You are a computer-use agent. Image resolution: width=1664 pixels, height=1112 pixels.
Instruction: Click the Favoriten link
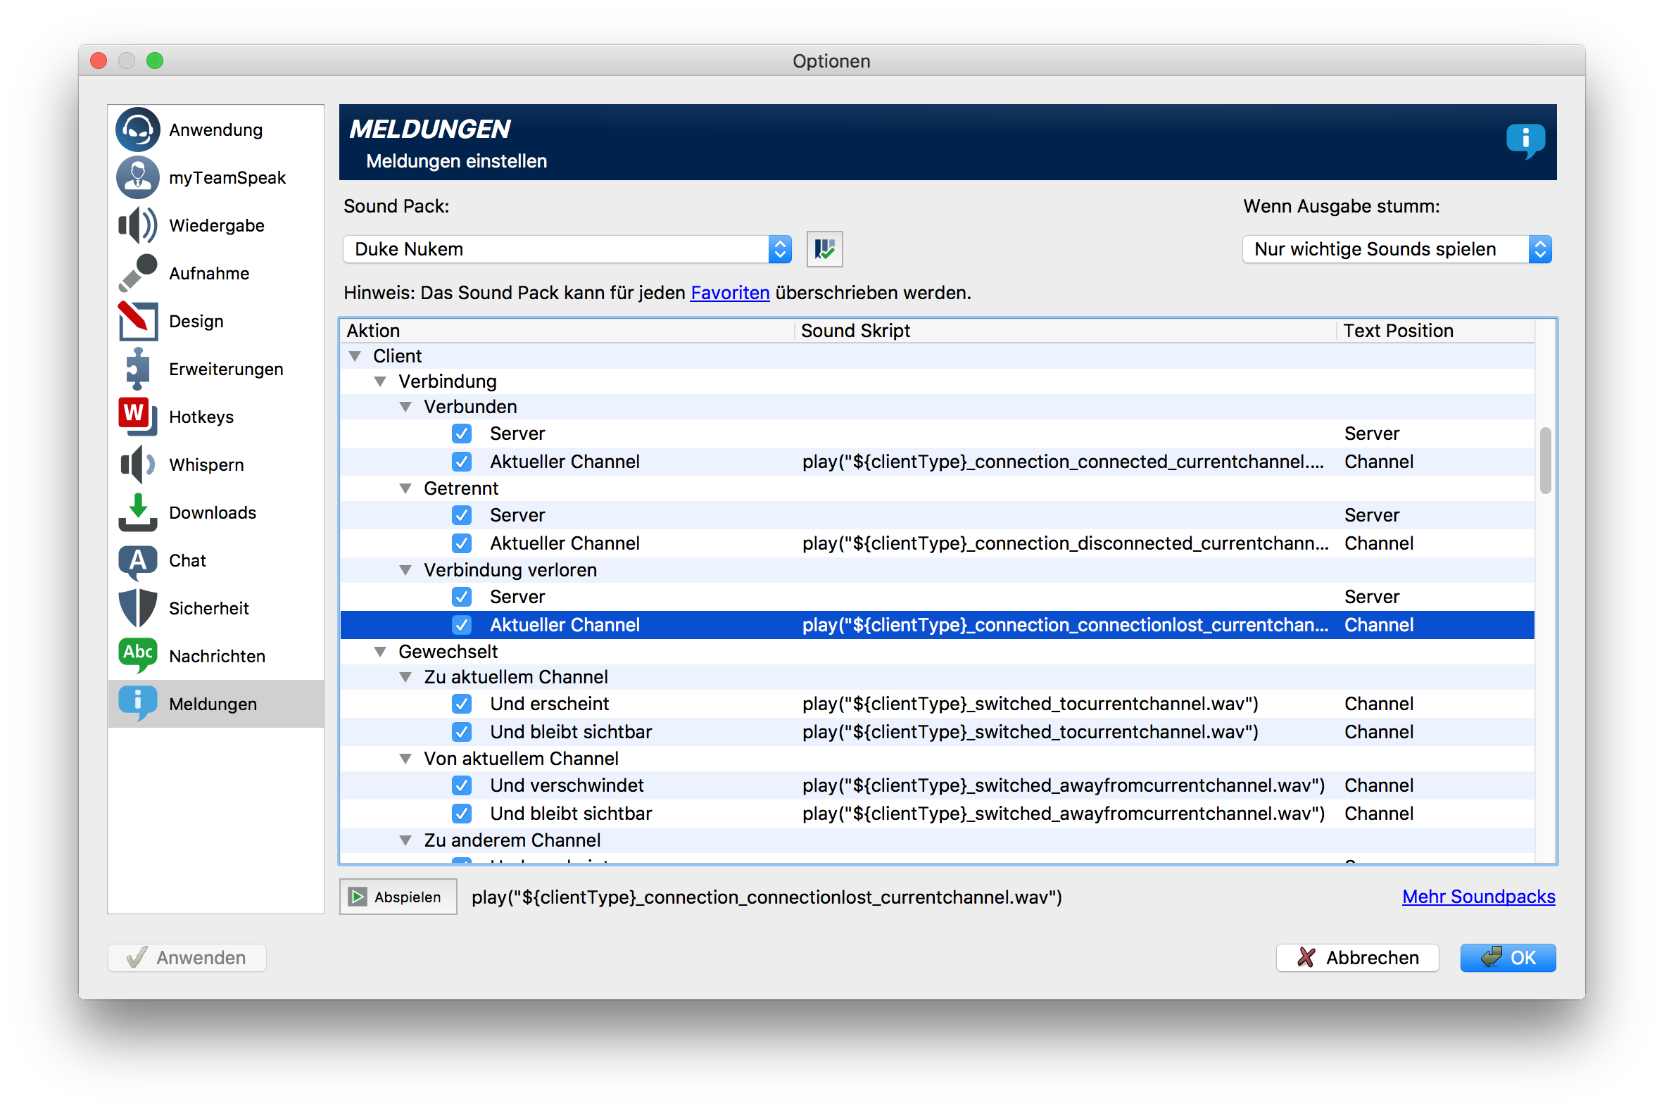(x=730, y=293)
